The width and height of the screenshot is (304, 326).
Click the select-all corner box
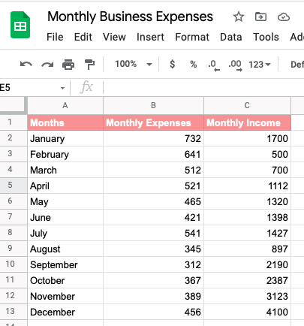pos(13,105)
